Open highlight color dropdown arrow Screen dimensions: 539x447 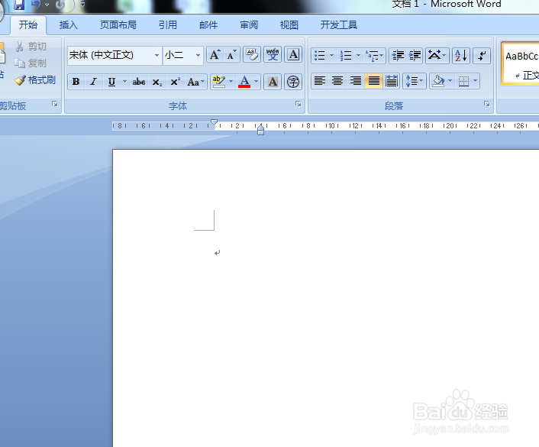231,82
